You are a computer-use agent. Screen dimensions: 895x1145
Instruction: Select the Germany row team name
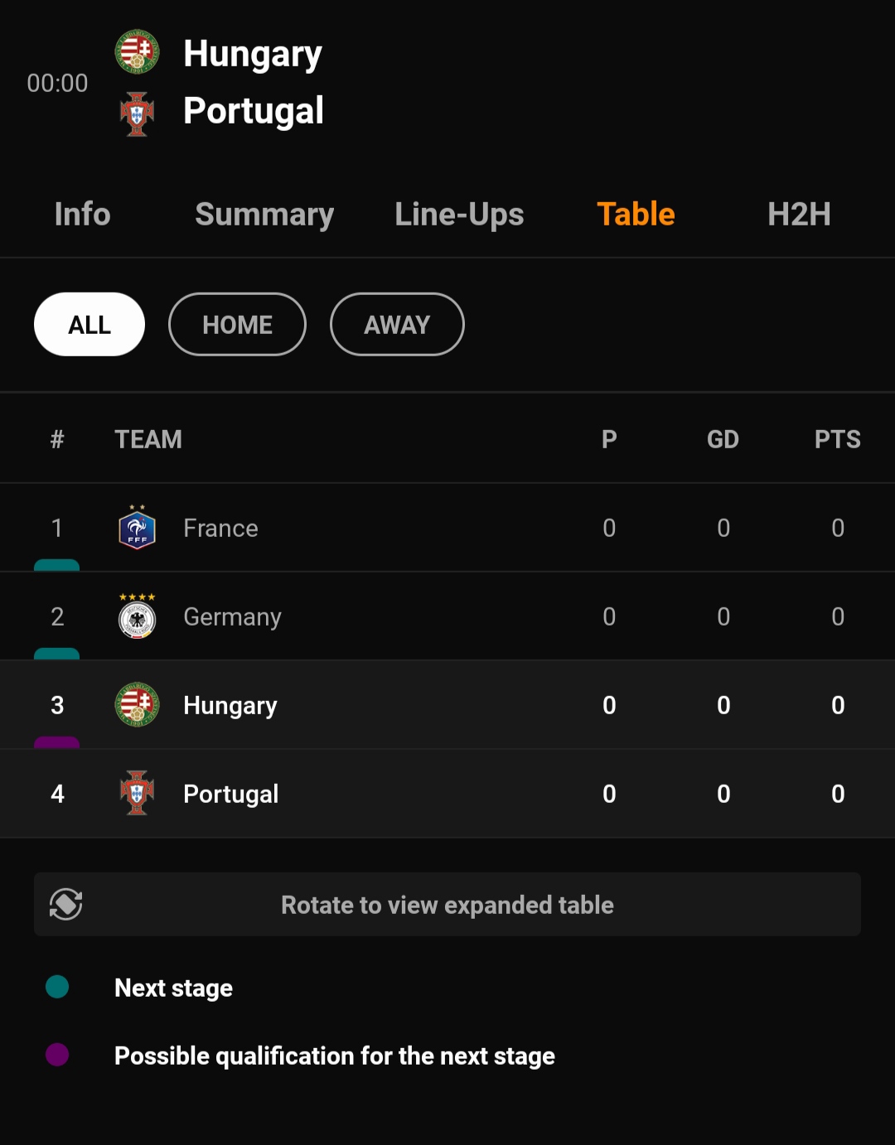pos(232,617)
